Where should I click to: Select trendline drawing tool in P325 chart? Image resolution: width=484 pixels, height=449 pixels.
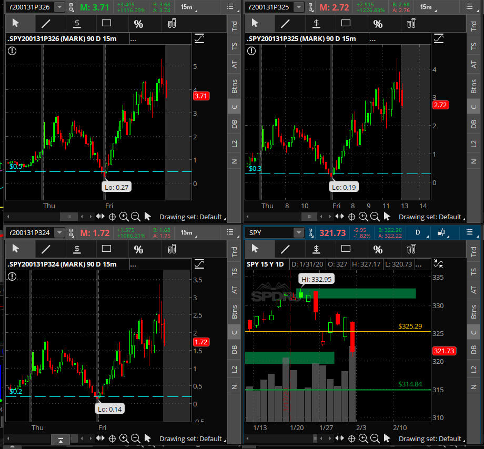285,24
